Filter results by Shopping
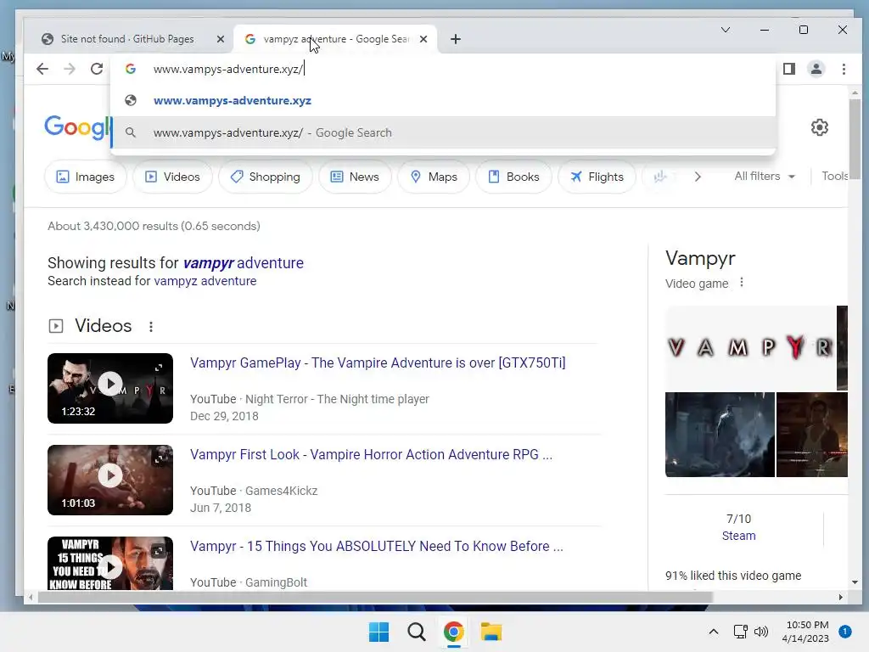 266,177
